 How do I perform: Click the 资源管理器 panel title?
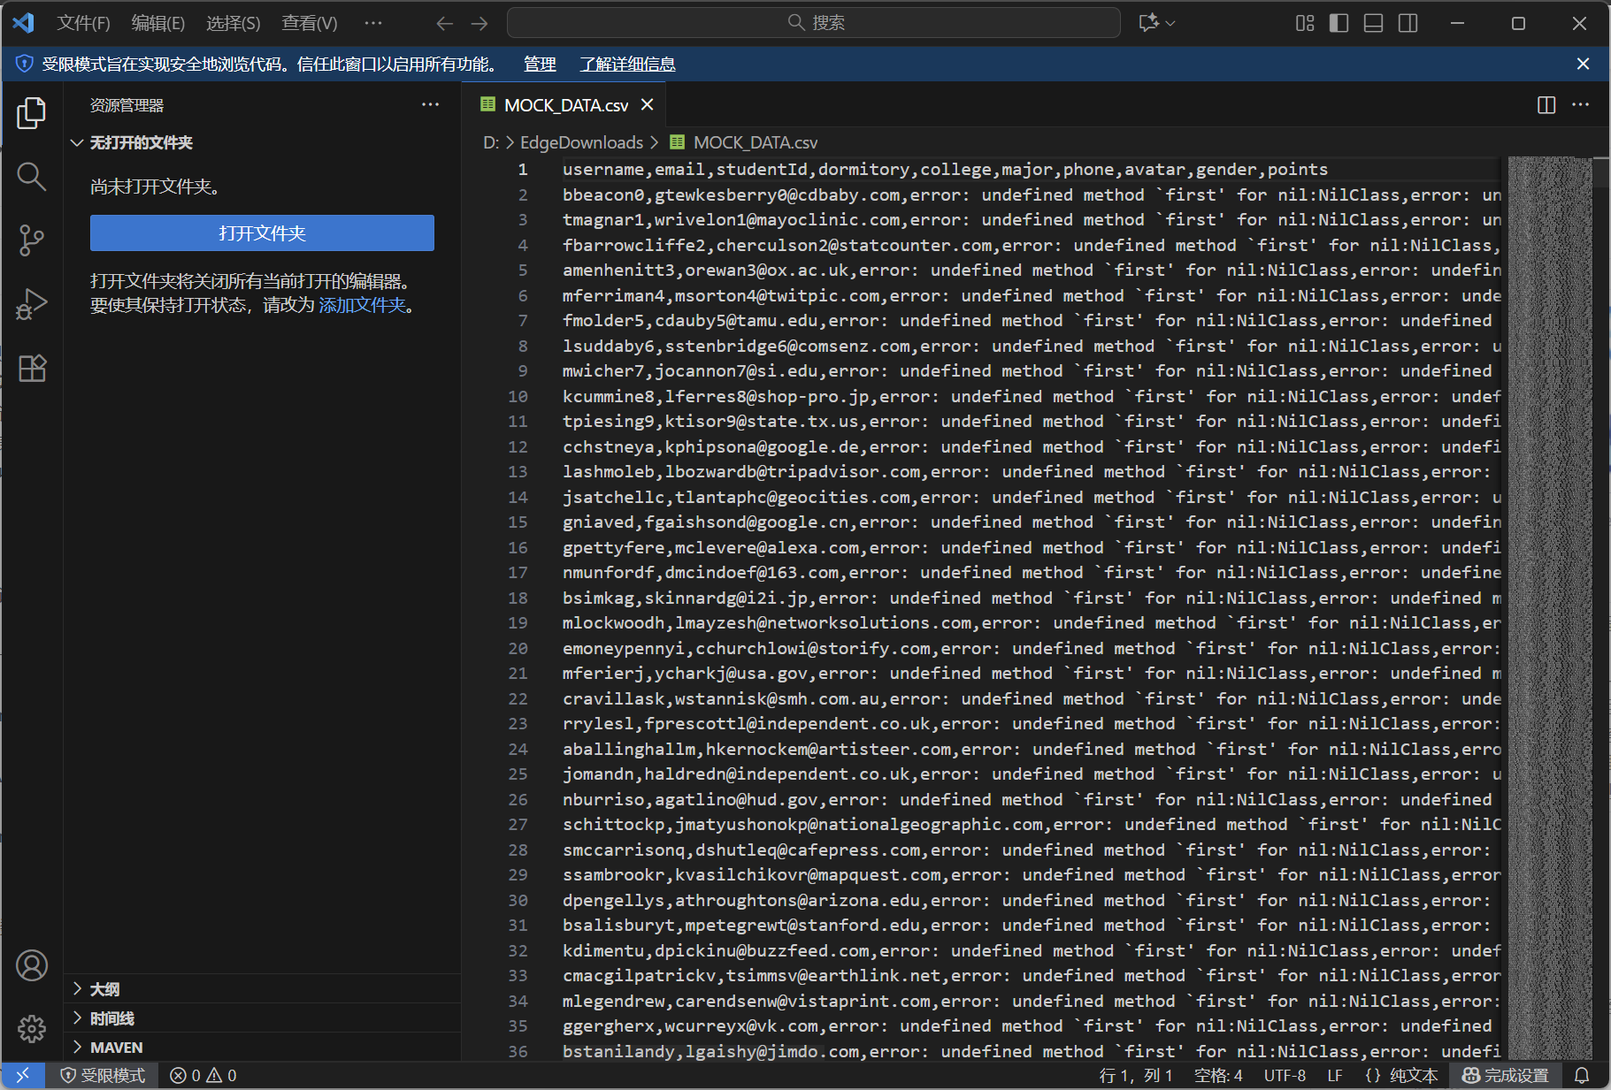127,105
